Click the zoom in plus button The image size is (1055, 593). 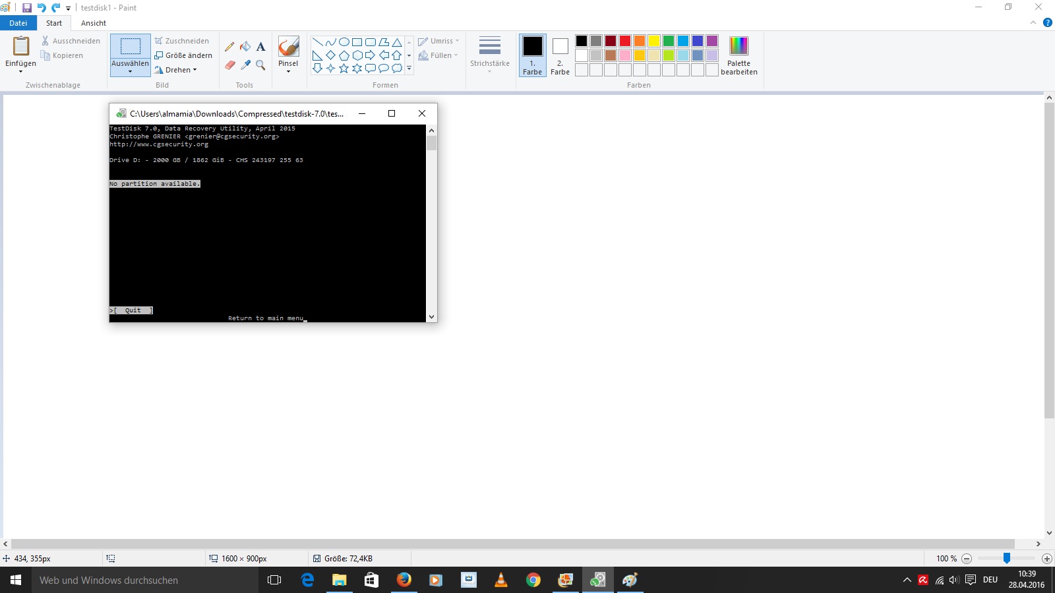(x=1046, y=559)
